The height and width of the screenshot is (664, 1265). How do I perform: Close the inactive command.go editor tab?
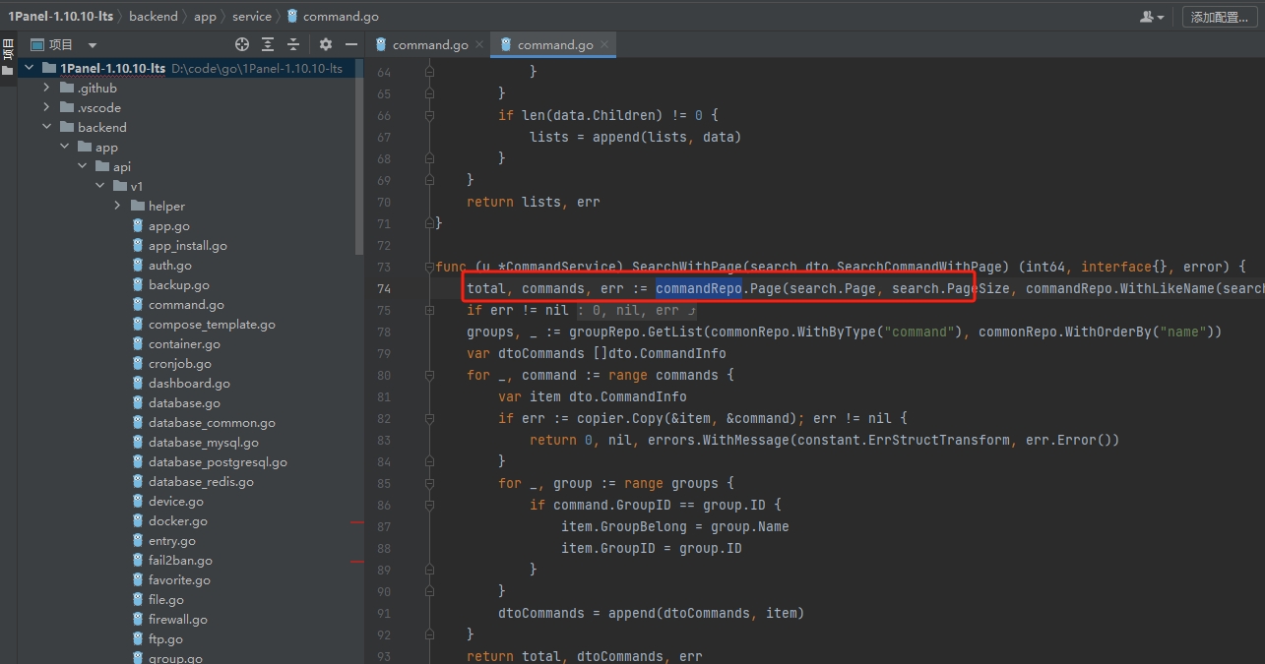(x=479, y=44)
